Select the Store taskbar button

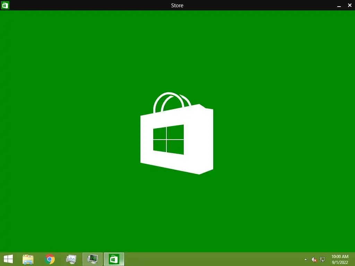pos(114,259)
